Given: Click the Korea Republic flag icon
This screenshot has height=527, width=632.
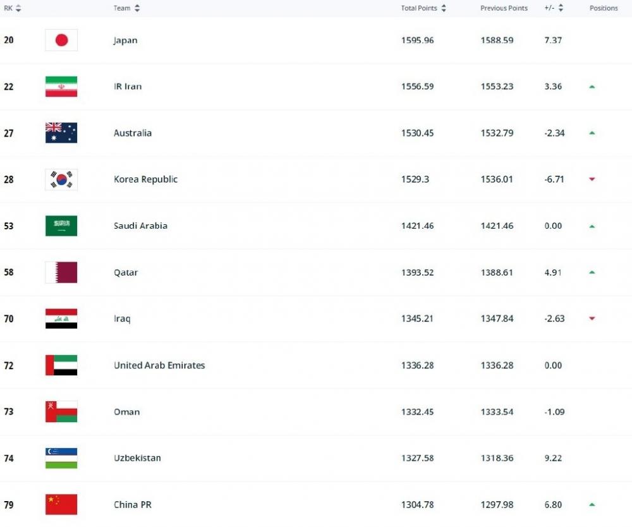Looking at the screenshot, I should pyautogui.click(x=61, y=179).
